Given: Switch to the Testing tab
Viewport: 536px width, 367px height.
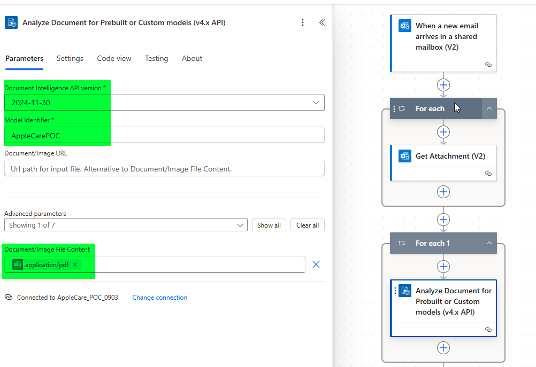Looking at the screenshot, I should (x=156, y=58).
